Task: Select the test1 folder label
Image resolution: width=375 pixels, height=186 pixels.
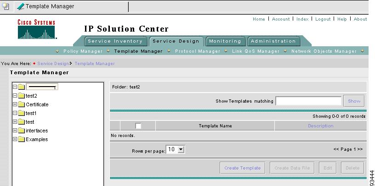Action: (x=31, y=113)
